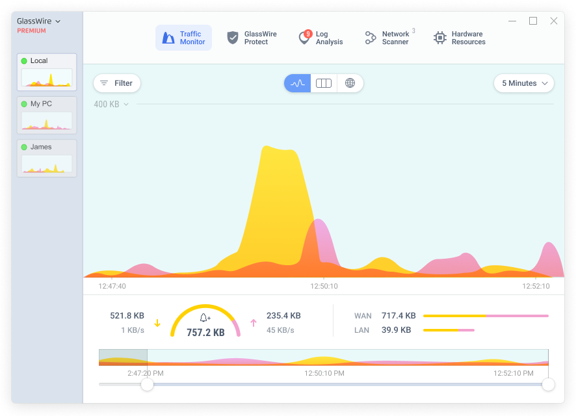The image size is (576, 416).
Task: Click the left timeline slider handle
Action: tap(148, 384)
